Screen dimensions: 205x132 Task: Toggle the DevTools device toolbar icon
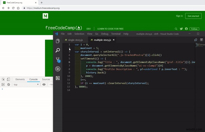point(8,79)
